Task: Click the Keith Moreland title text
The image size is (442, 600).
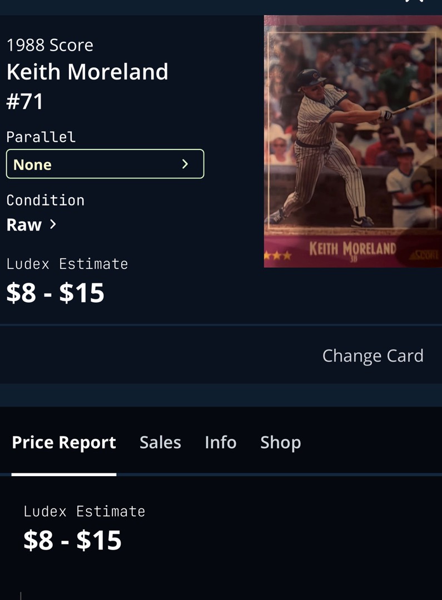Action: coord(87,72)
